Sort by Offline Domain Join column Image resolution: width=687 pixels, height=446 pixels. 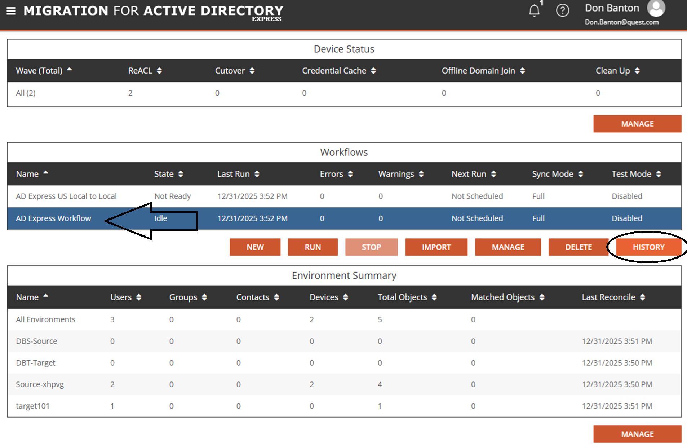pyautogui.click(x=483, y=71)
